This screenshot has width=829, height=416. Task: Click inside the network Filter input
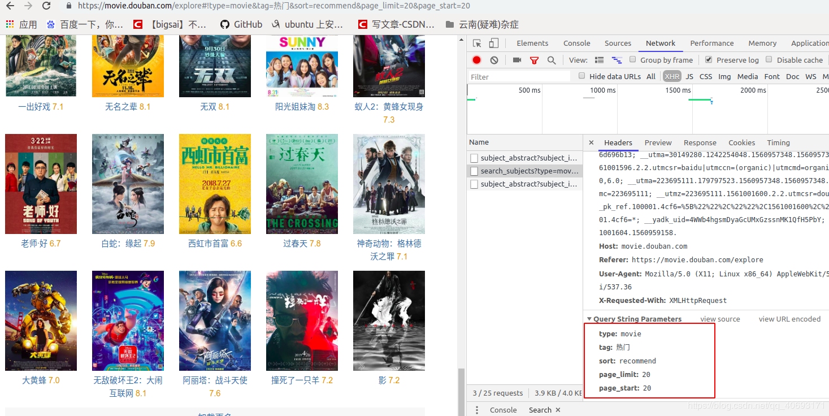pos(520,76)
